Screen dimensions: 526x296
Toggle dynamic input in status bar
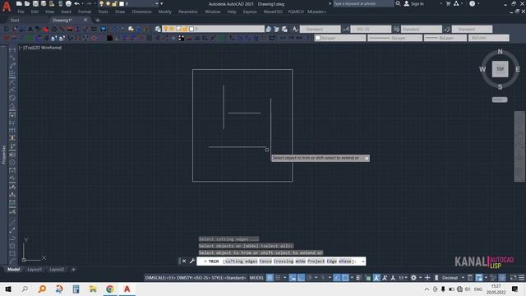[293, 278]
